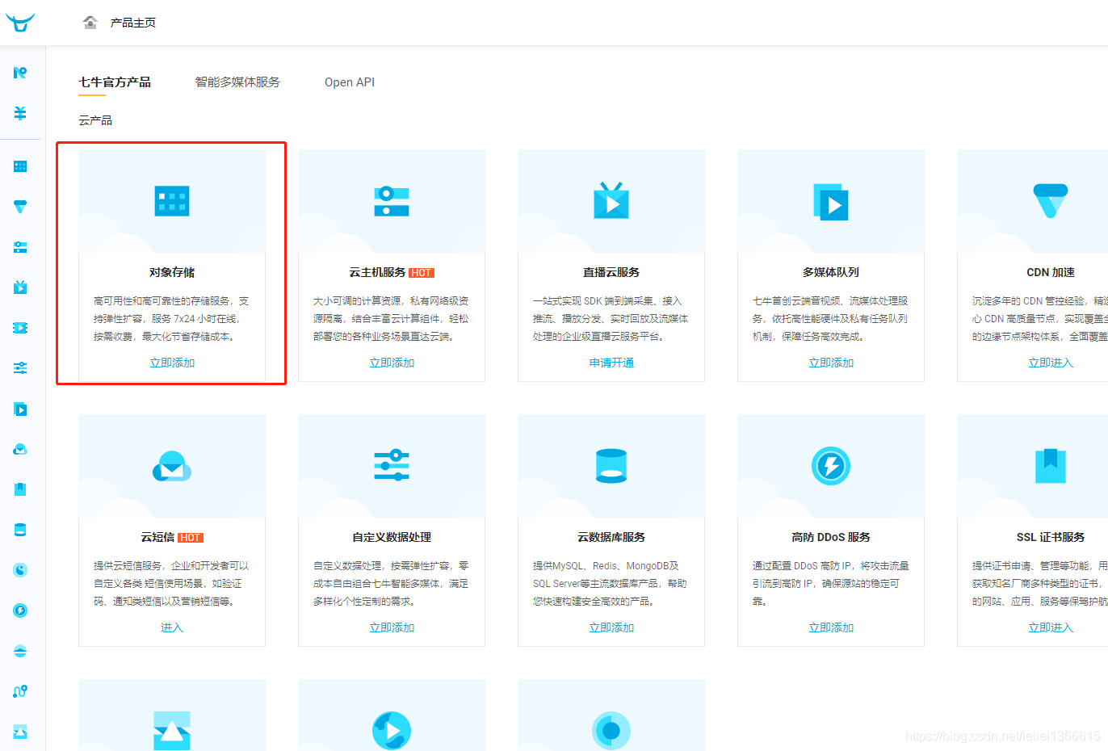Click the sliders icon on the 自定义数据处理 card
Viewport: 1108px width, 751px height.
(392, 466)
